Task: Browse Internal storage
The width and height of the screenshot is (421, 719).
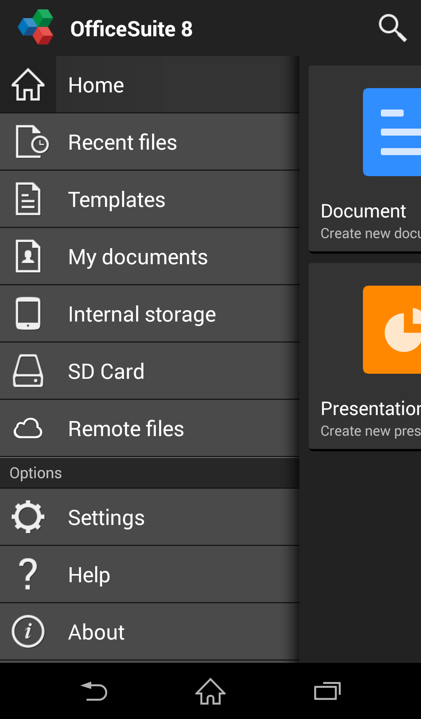Action: [150, 314]
